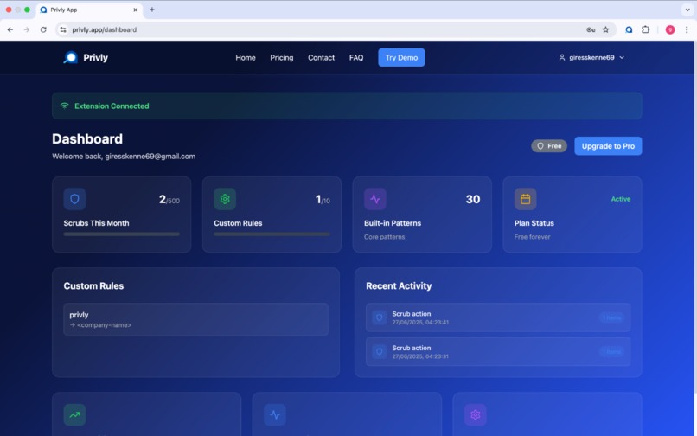Open a new tab with the plus button
The width and height of the screenshot is (697, 436).
tap(151, 10)
